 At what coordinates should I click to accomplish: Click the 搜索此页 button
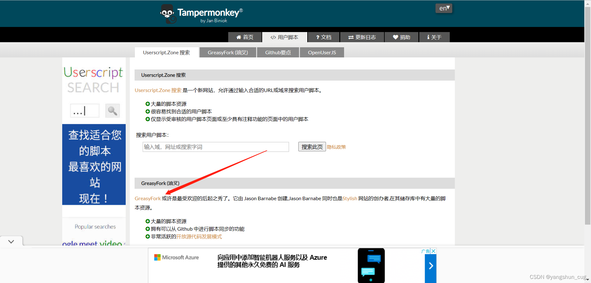[x=312, y=147]
